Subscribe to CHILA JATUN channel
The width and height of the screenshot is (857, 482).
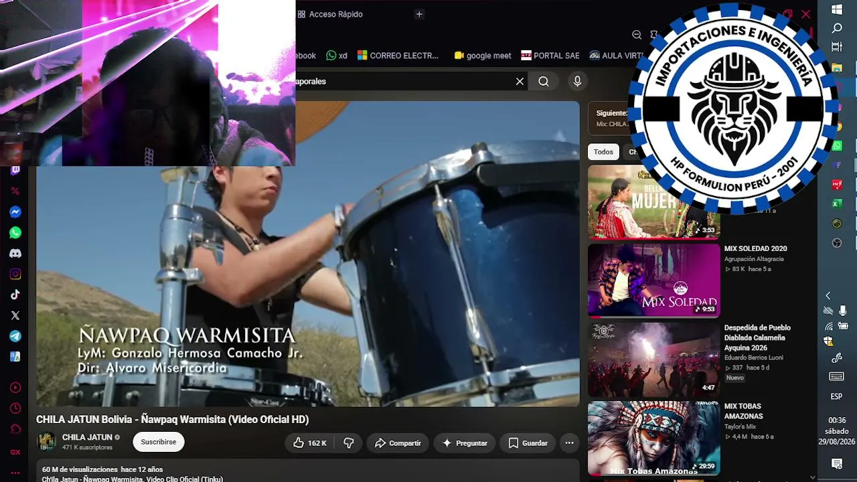pyautogui.click(x=159, y=442)
